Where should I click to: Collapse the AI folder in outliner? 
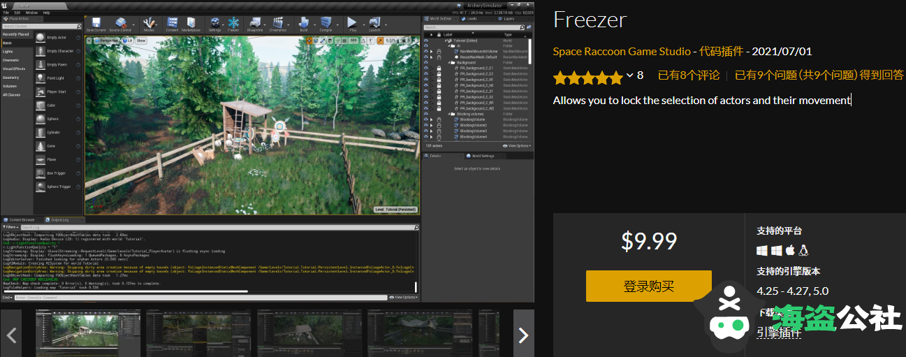pyautogui.click(x=449, y=45)
